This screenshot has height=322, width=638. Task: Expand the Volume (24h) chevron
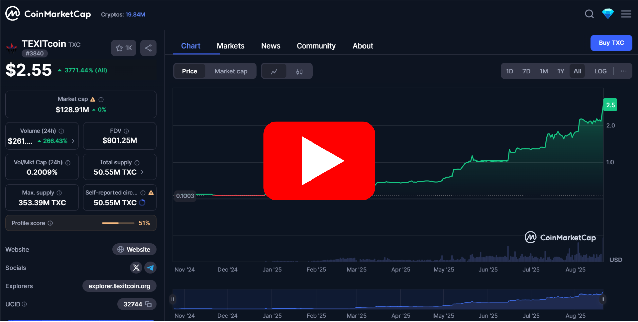73,141
